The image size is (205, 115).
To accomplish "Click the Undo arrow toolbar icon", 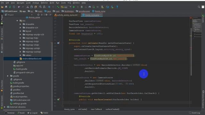I will coord(19,7).
